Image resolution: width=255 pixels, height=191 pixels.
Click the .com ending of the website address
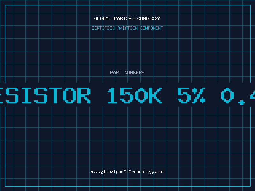[x=159, y=172]
